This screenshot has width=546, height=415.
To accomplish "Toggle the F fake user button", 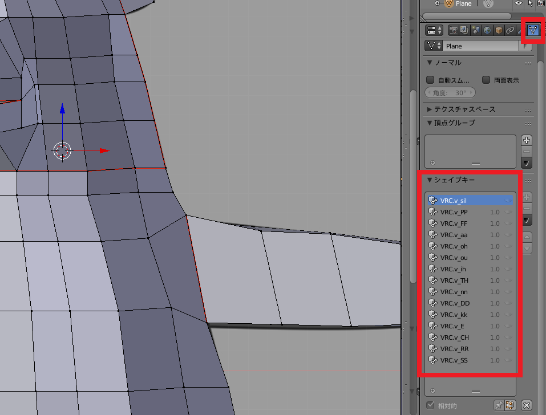I will click(525, 46).
